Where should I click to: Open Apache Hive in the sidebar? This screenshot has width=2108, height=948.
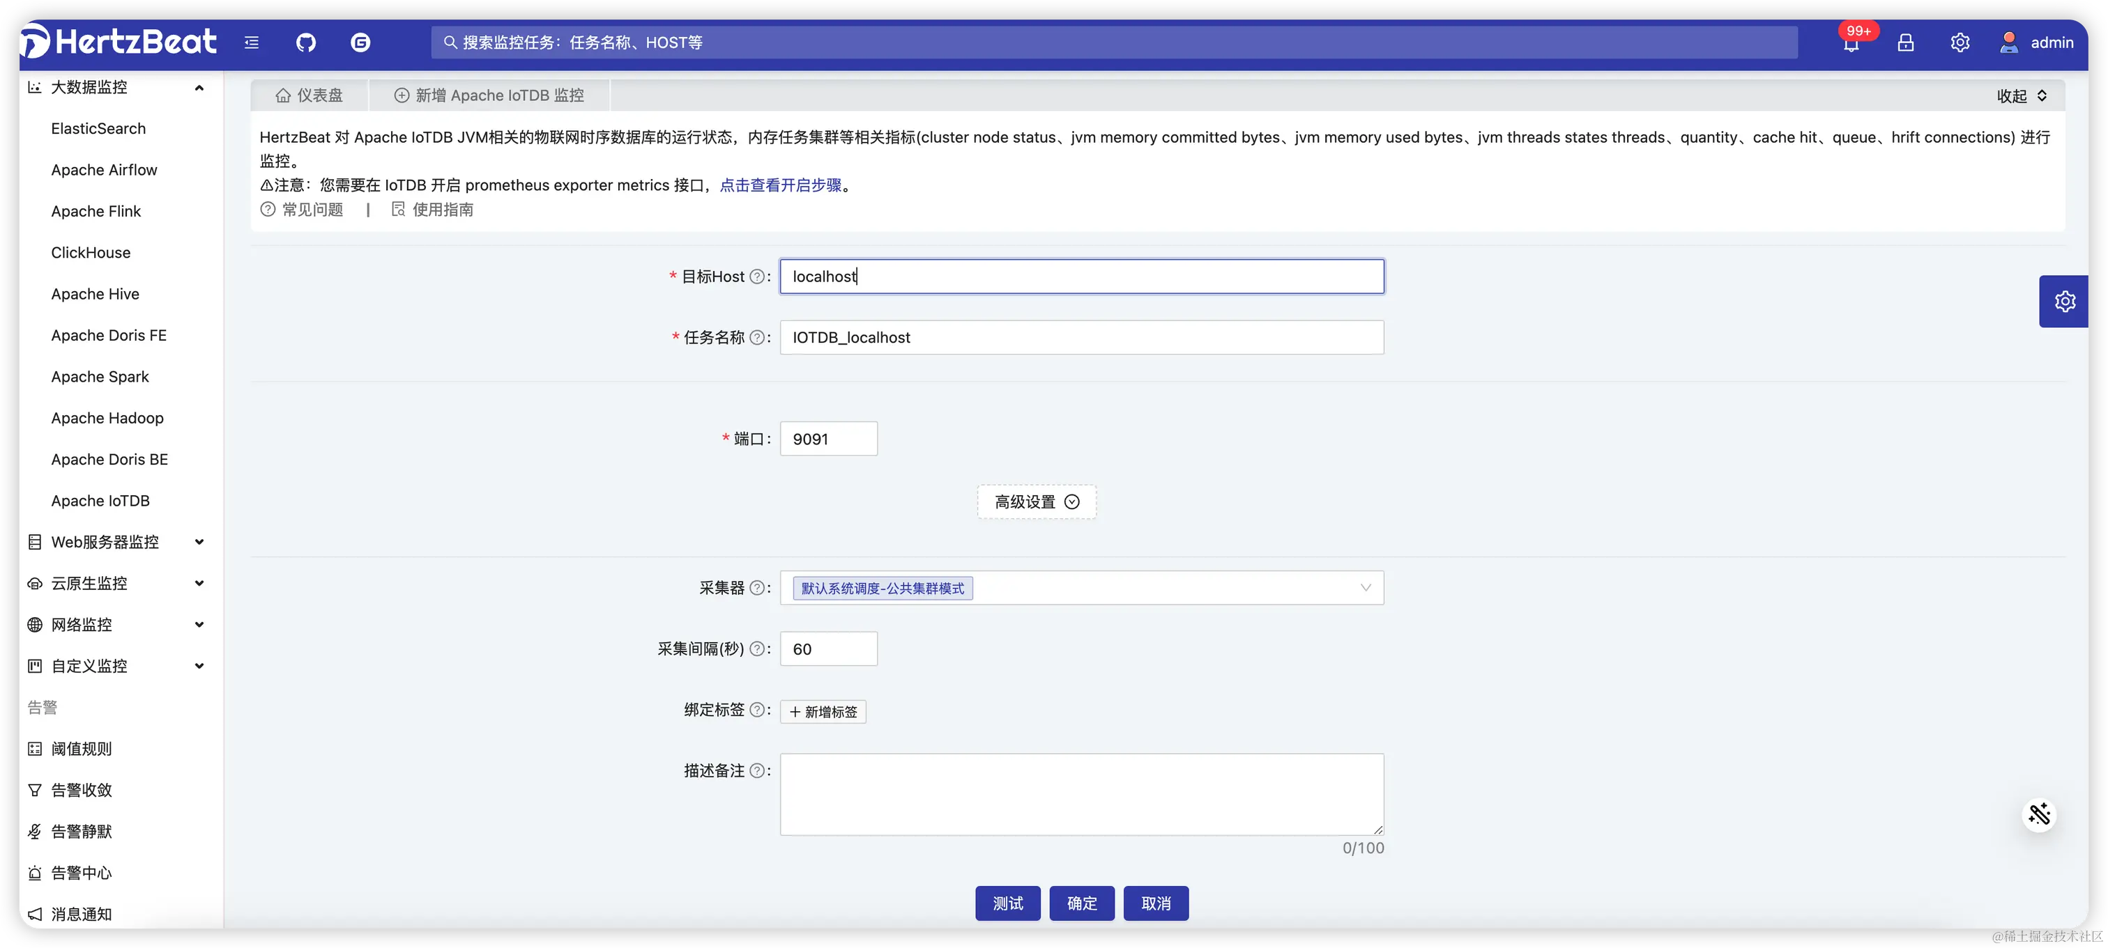(95, 294)
